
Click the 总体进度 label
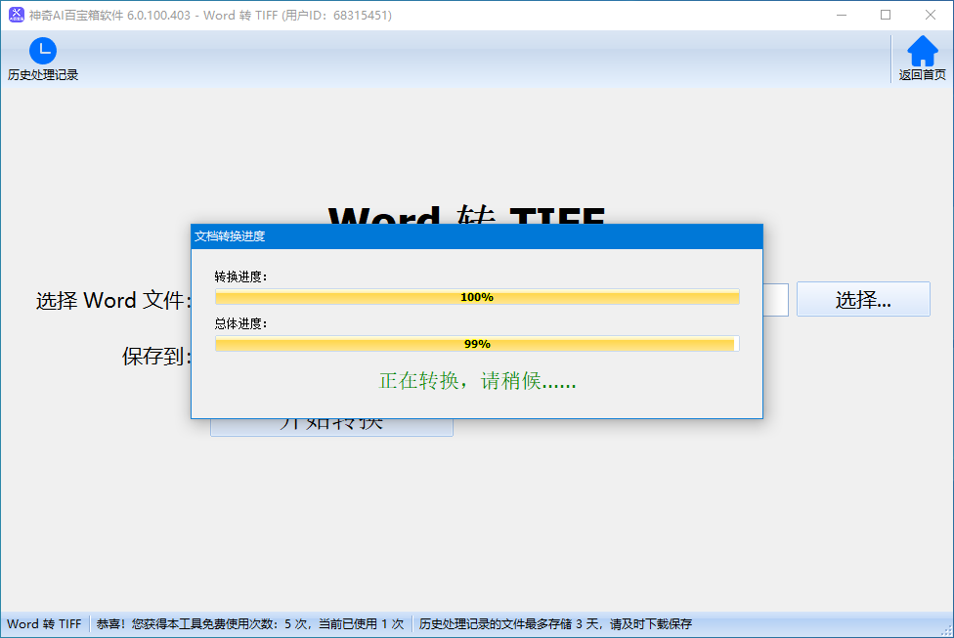coord(240,323)
